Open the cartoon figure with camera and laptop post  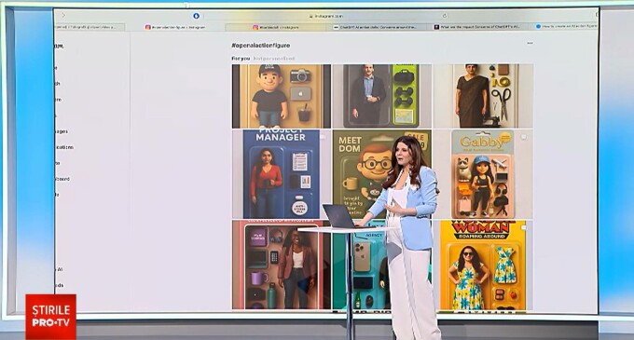click(282, 96)
